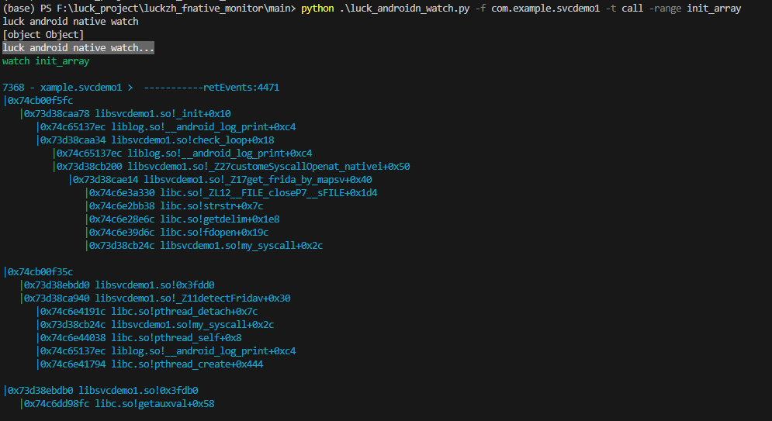Screen dimensions: 772x421
Task: Click the com.example.svcdemo1 package argument
Action: 545,9
